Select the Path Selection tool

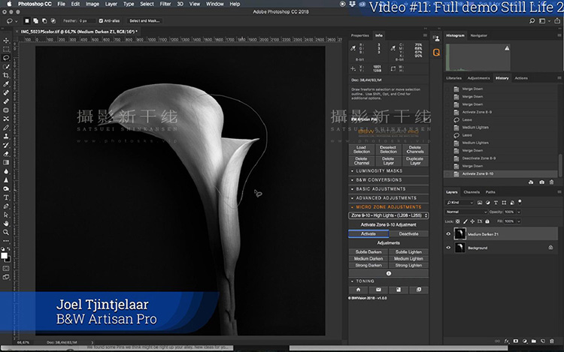(x=6, y=215)
